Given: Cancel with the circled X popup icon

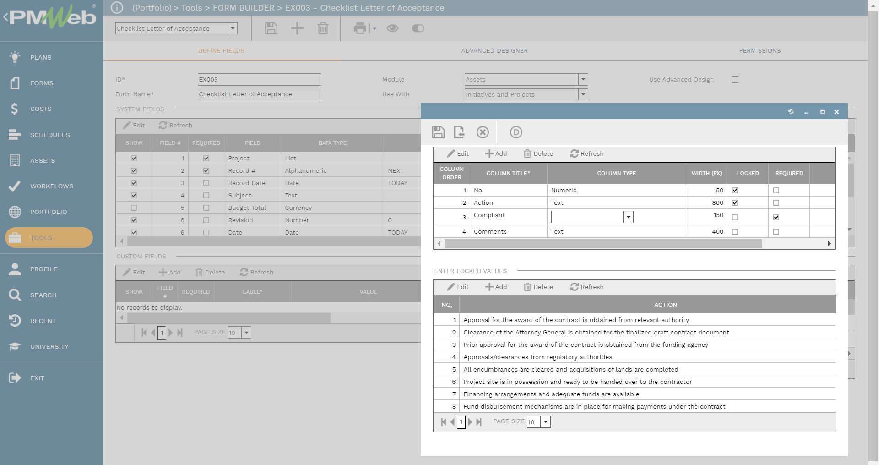Looking at the screenshot, I should tap(483, 132).
